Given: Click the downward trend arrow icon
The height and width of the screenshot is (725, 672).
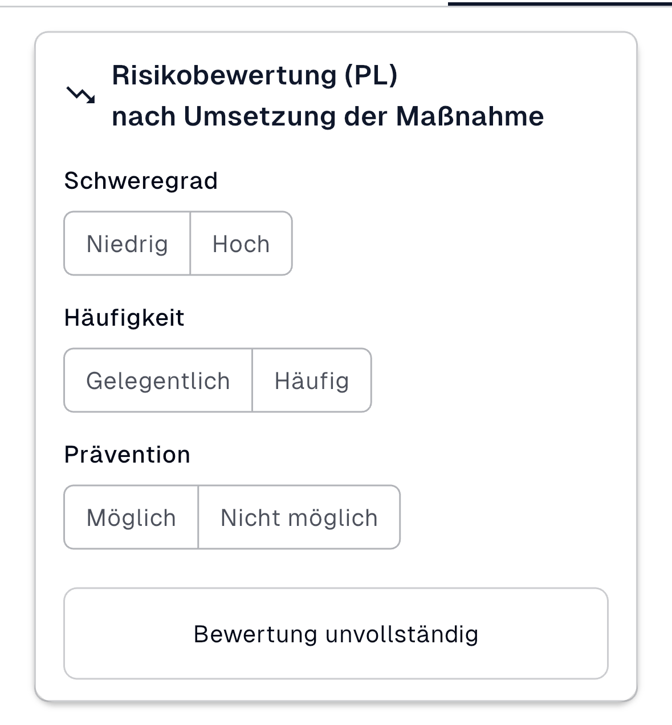Looking at the screenshot, I should point(82,94).
